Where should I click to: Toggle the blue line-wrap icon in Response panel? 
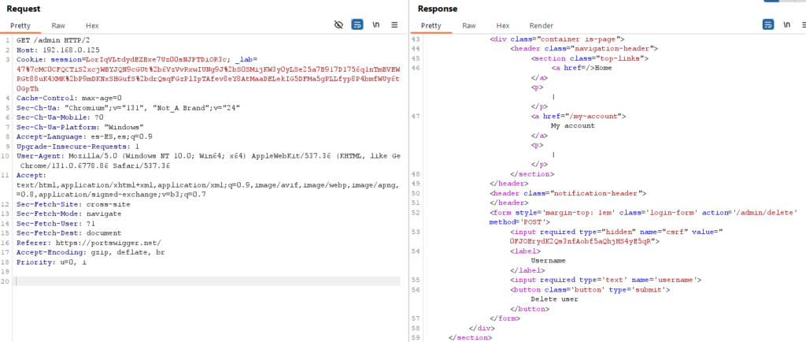pyautogui.click(x=768, y=24)
